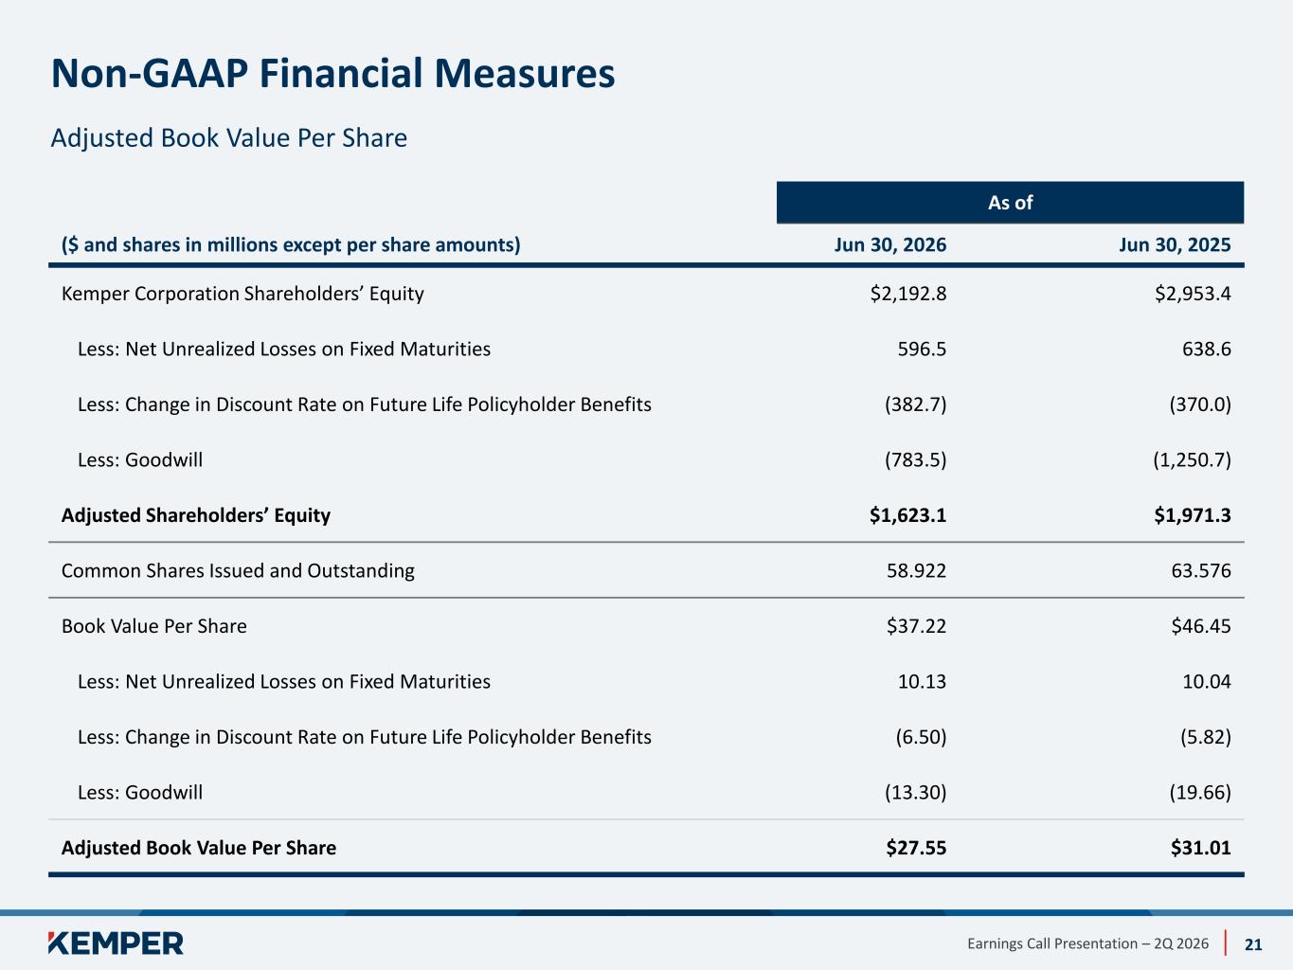Select the 'Jun 30, 2025' column header
Screen dimensions: 1293x970
tap(1175, 245)
